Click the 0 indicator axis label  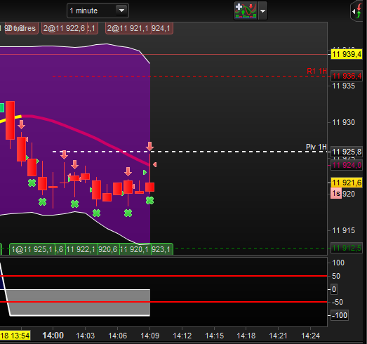point(334,289)
